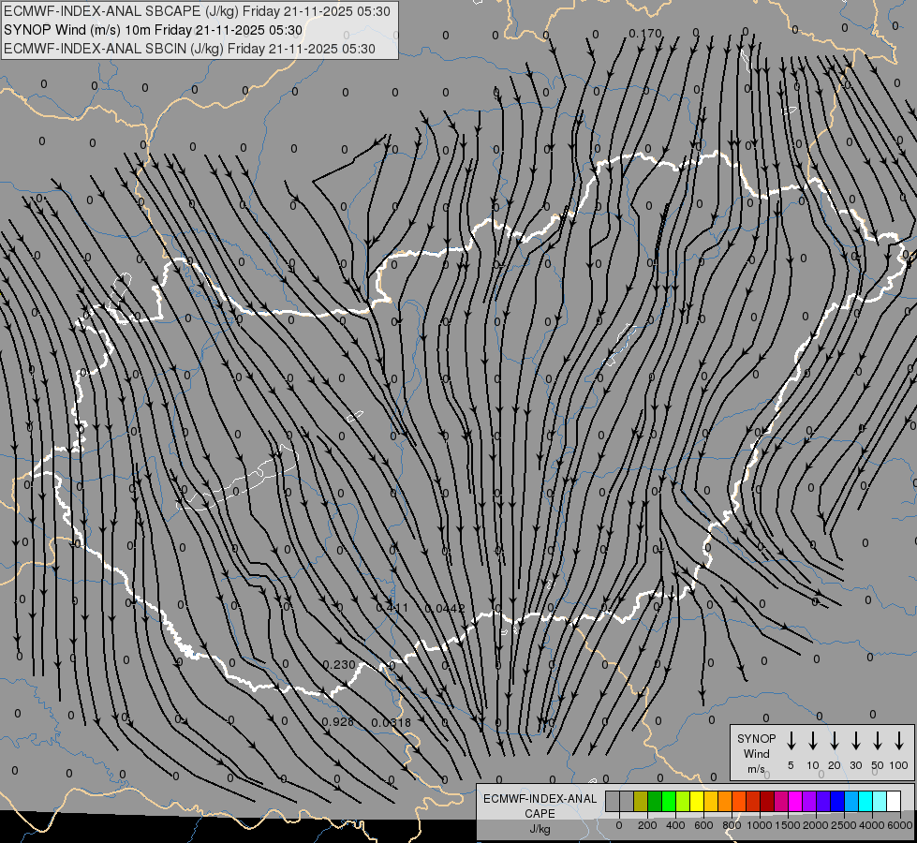Select the dark green CAPE swatch

(655, 801)
